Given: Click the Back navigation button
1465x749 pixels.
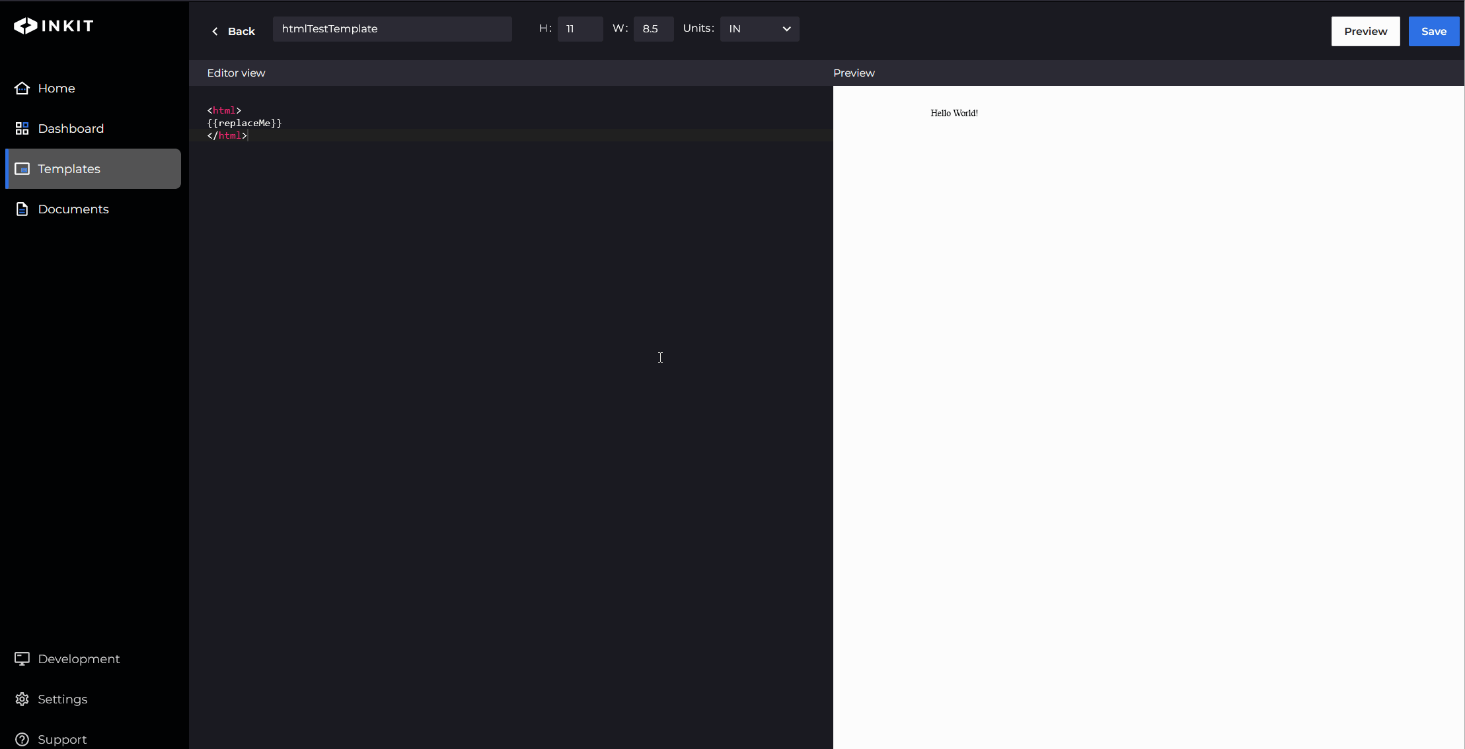Looking at the screenshot, I should click(x=233, y=30).
